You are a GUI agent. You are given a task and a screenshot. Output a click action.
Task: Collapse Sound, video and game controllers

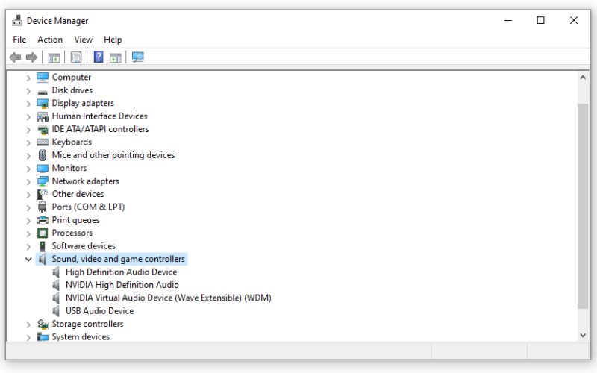point(28,259)
